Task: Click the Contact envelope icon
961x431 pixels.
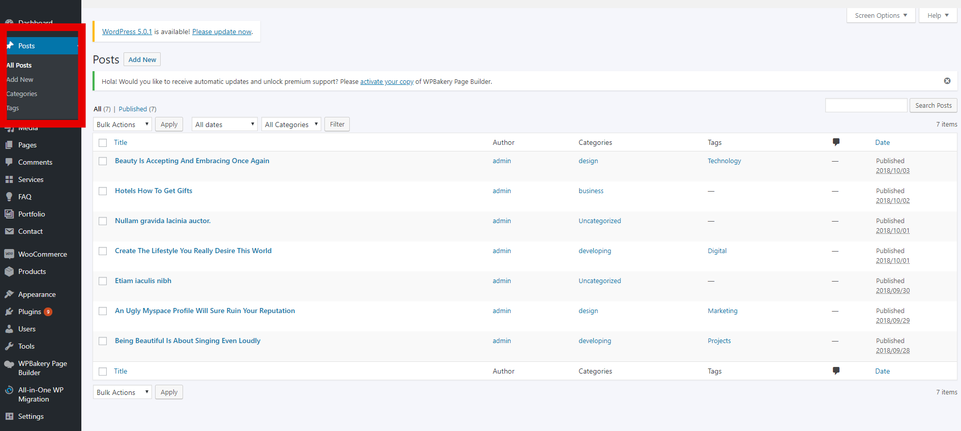Action: point(9,231)
